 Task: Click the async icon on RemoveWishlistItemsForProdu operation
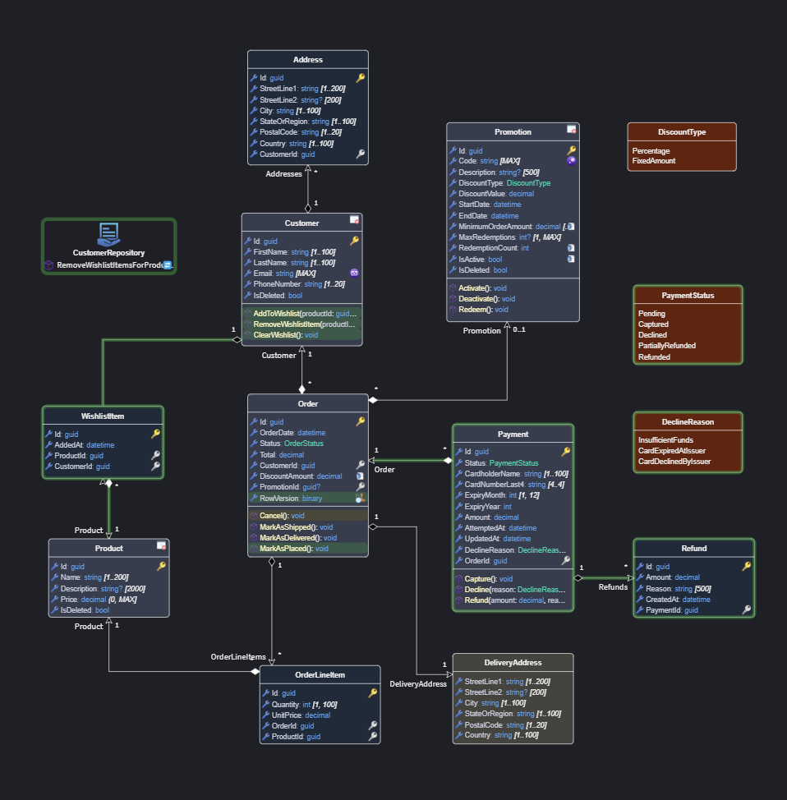168,264
